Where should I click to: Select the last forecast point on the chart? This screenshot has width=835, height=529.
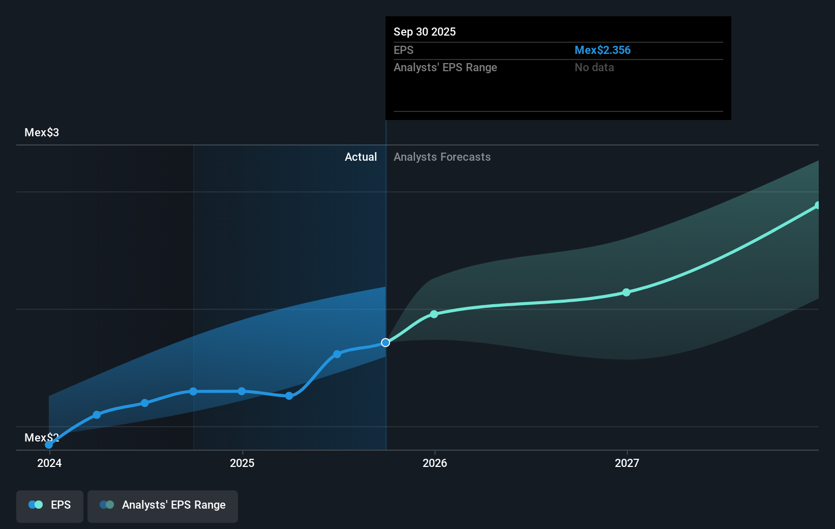[x=818, y=205]
